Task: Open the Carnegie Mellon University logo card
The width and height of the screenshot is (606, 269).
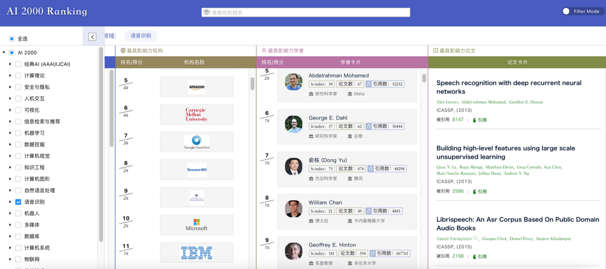Action: [x=196, y=115]
